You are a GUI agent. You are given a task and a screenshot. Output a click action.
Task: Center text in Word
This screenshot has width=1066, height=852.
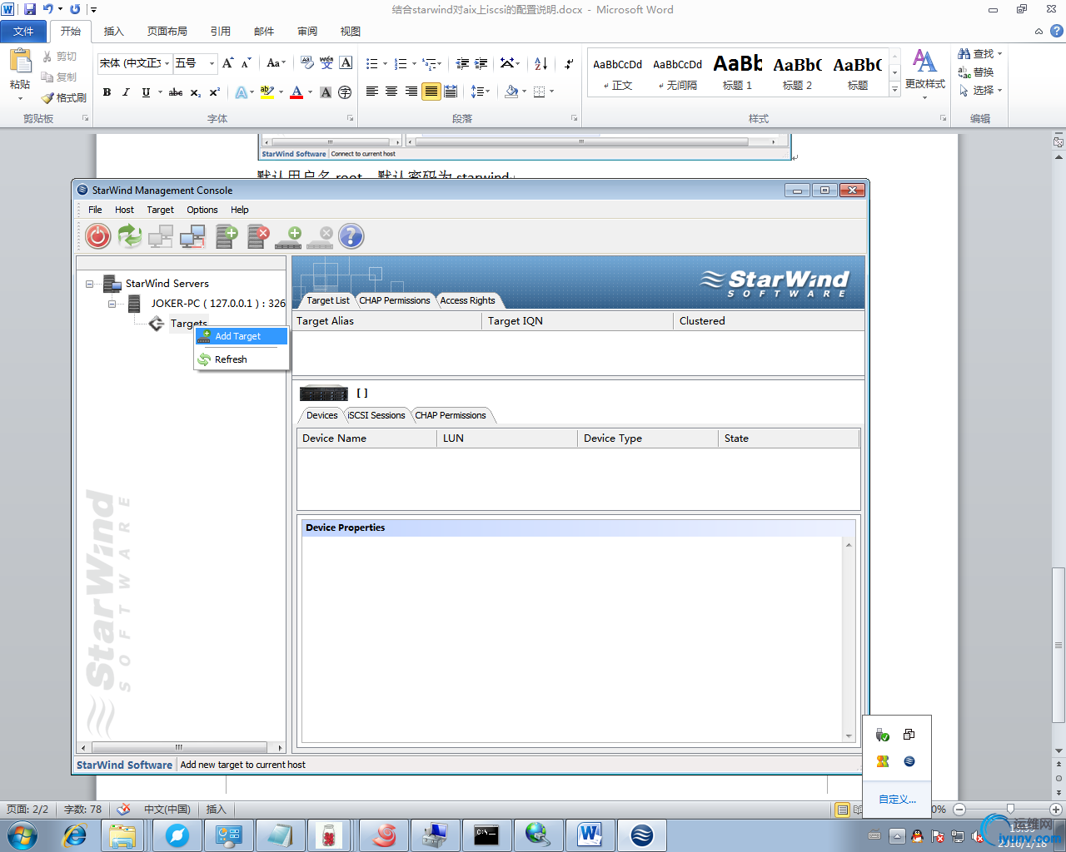point(391,92)
